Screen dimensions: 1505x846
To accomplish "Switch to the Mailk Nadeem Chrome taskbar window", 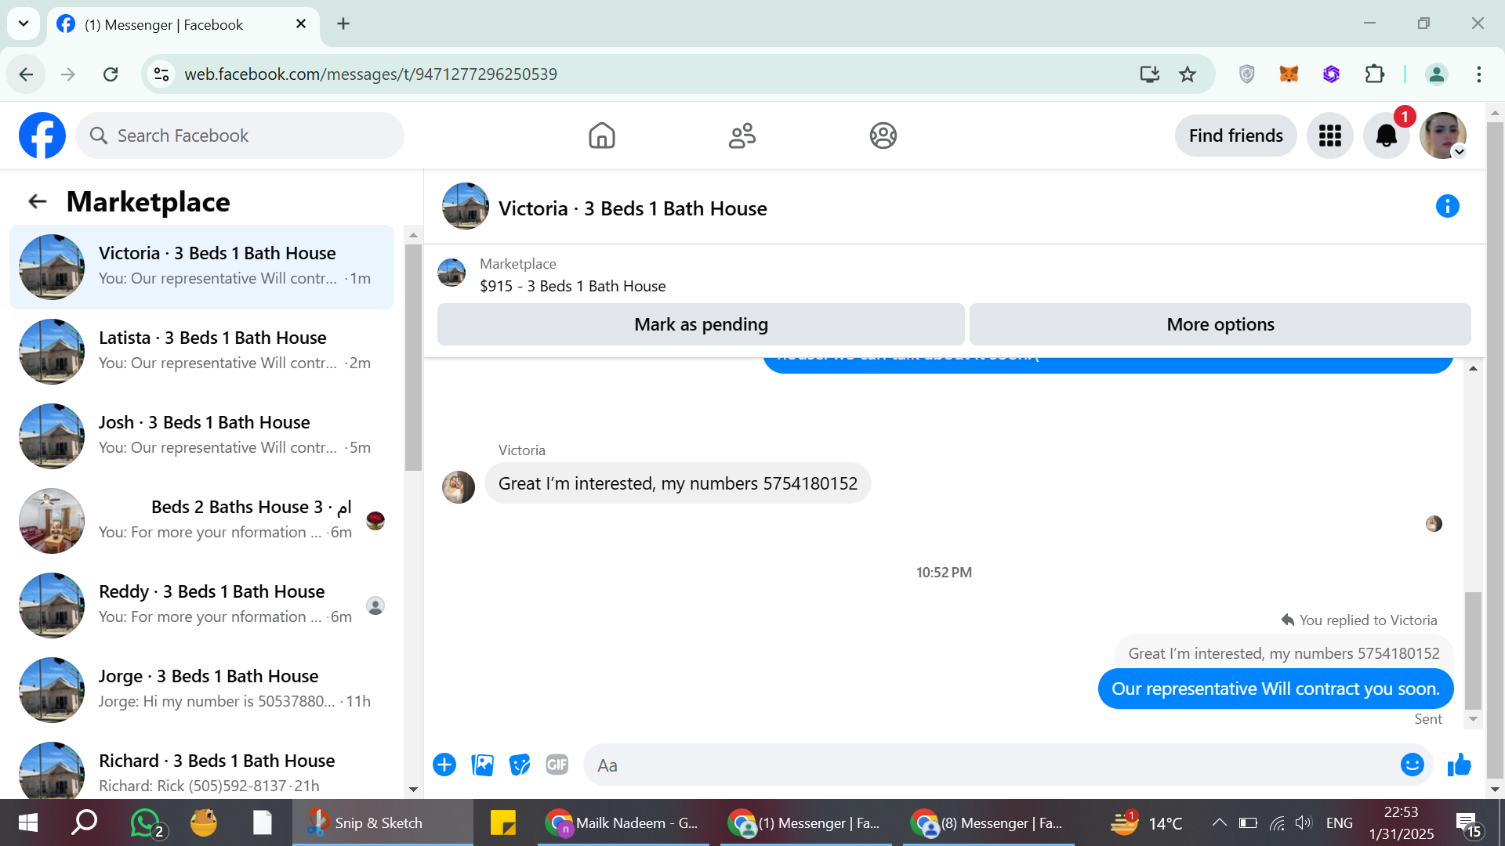I will point(623,822).
